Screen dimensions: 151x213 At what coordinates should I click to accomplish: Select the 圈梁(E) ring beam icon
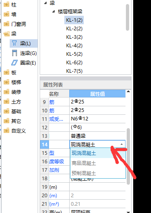coord(15,63)
